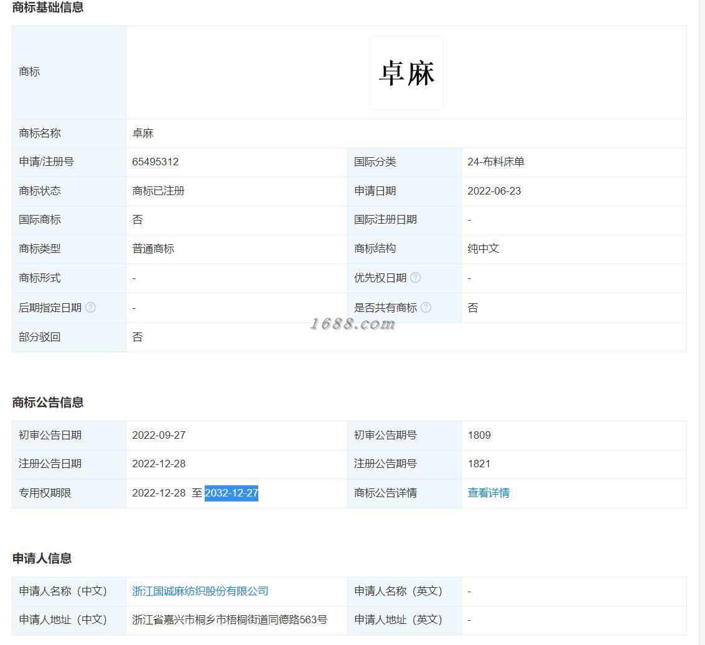Click the address 浙江省嘉兴市桐乡市梧桐街道同德路563号

point(230,620)
